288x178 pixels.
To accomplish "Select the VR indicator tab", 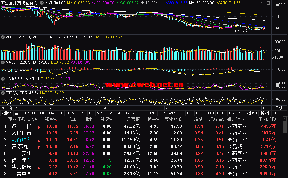I will (x=100, y=113).
